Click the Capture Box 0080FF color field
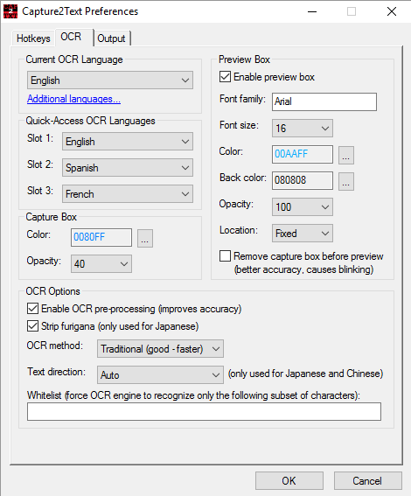 point(101,237)
